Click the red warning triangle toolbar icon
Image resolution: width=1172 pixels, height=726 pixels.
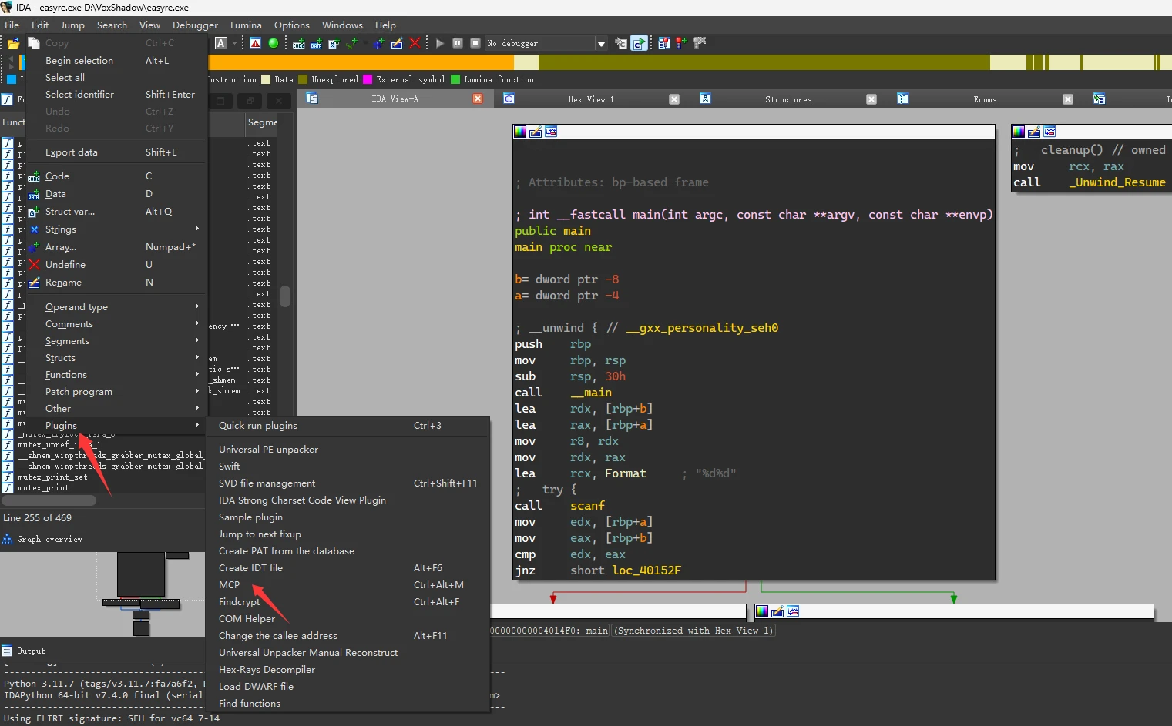256,43
